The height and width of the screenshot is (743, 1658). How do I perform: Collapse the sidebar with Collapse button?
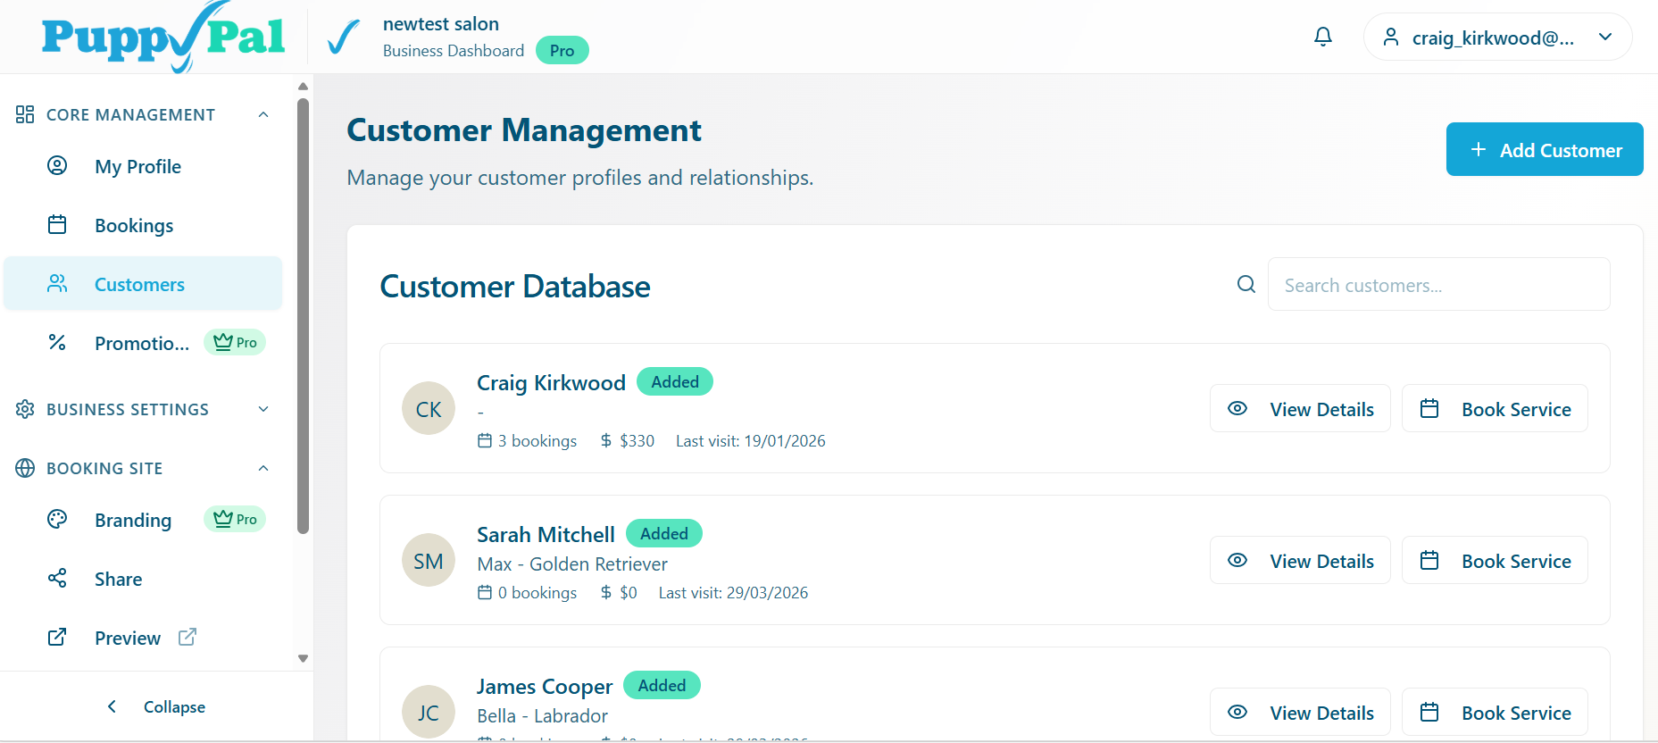tap(156, 706)
